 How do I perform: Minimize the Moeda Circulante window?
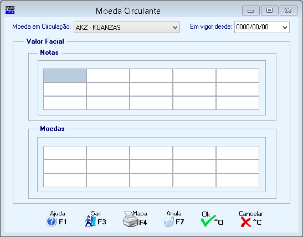click(250, 10)
